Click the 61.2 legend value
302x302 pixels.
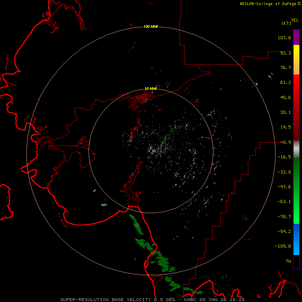point(286,83)
